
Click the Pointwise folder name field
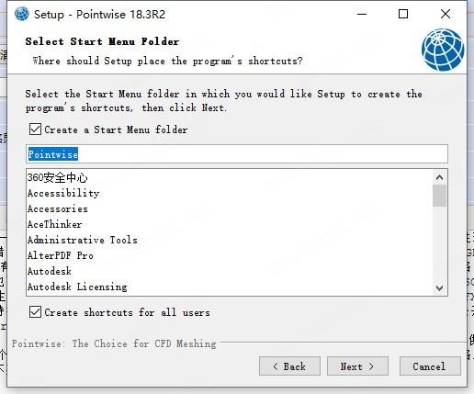(237, 154)
